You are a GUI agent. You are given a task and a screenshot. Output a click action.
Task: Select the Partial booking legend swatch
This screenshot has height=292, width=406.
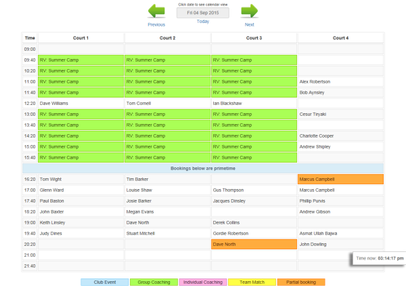coord(301,282)
